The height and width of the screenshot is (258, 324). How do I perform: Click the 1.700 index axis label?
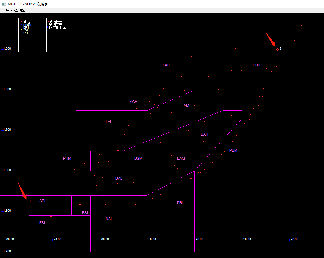(7, 129)
